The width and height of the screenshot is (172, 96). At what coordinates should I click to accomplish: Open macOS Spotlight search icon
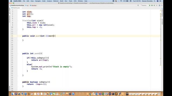point(155,1)
